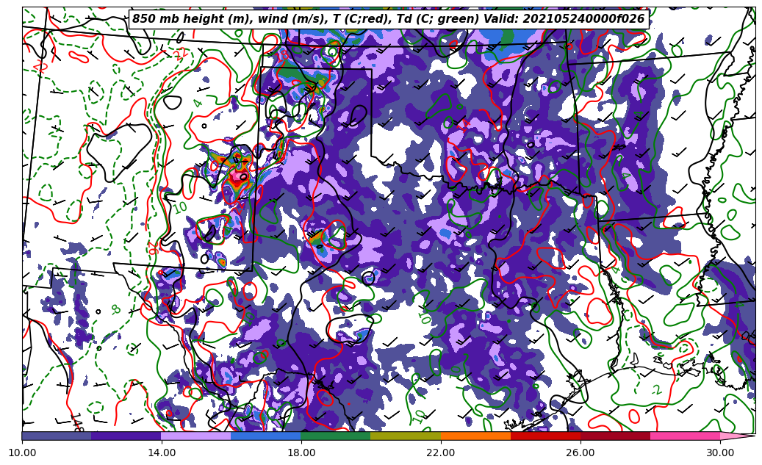The height and width of the screenshot is (465, 762).
Task: Select the slate-blue 10–12 colorbar segment
Action: [57, 436]
